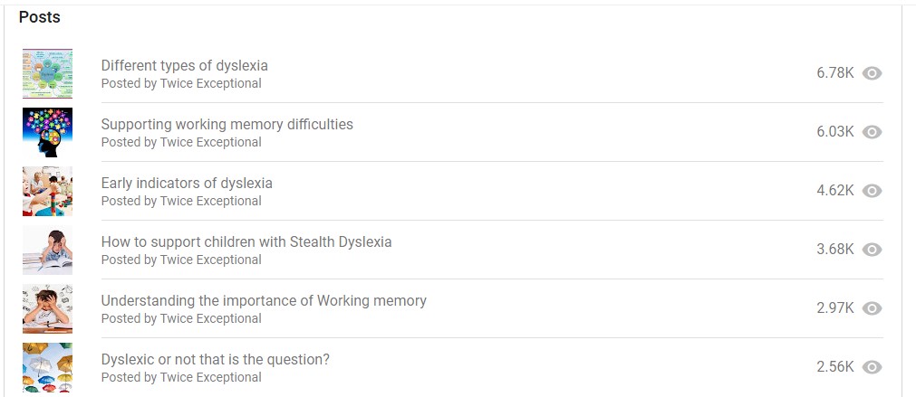The height and width of the screenshot is (397, 916).
Task: Open 'Supporting working memory difficulties' post
Action: coord(227,124)
